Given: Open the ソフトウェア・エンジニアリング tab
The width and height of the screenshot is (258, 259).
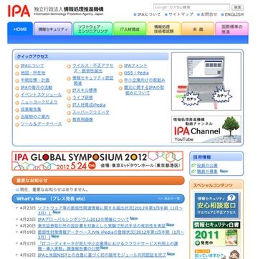Looking at the screenshot, I should [92, 29].
